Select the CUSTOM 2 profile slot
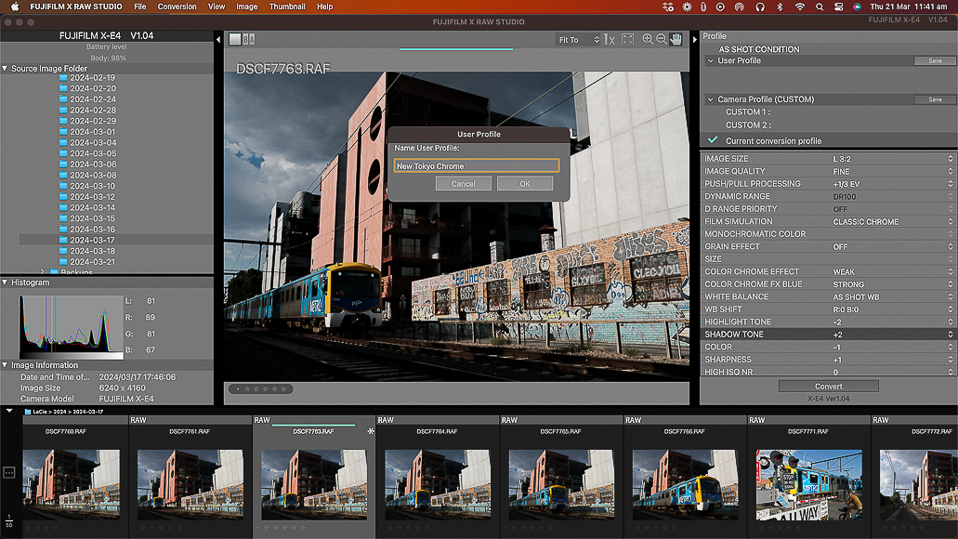Screen dimensions: 958x539 [748, 125]
